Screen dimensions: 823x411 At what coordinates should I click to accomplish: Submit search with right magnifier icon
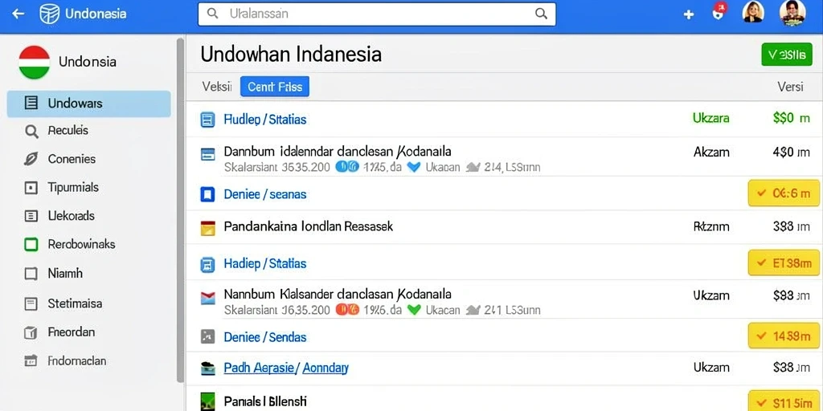tap(541, 14)
